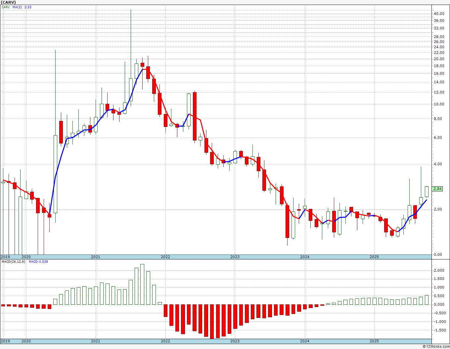This screenshot has height=349, width=450.
Task: Click the 0.00 price axis label
Action: click(x=438, y=254)
